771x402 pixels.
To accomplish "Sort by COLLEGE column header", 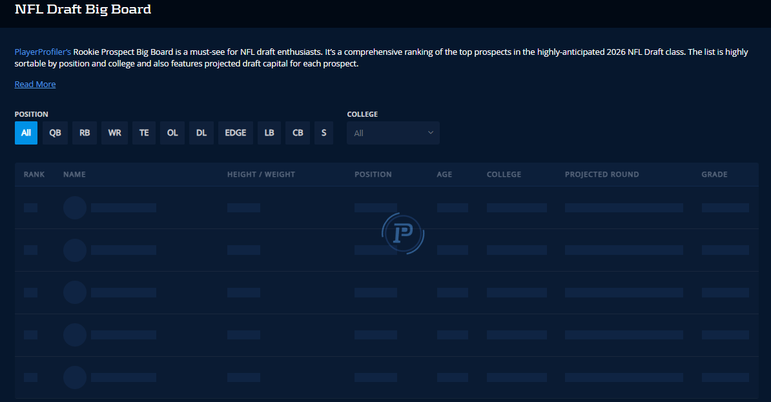I will pyautogui.click(x=504, y=174).
